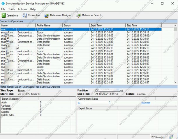The height and width of the screenshot is (139, 178).
Task: Click the Export Statistics column header
Action: [20, 99]
